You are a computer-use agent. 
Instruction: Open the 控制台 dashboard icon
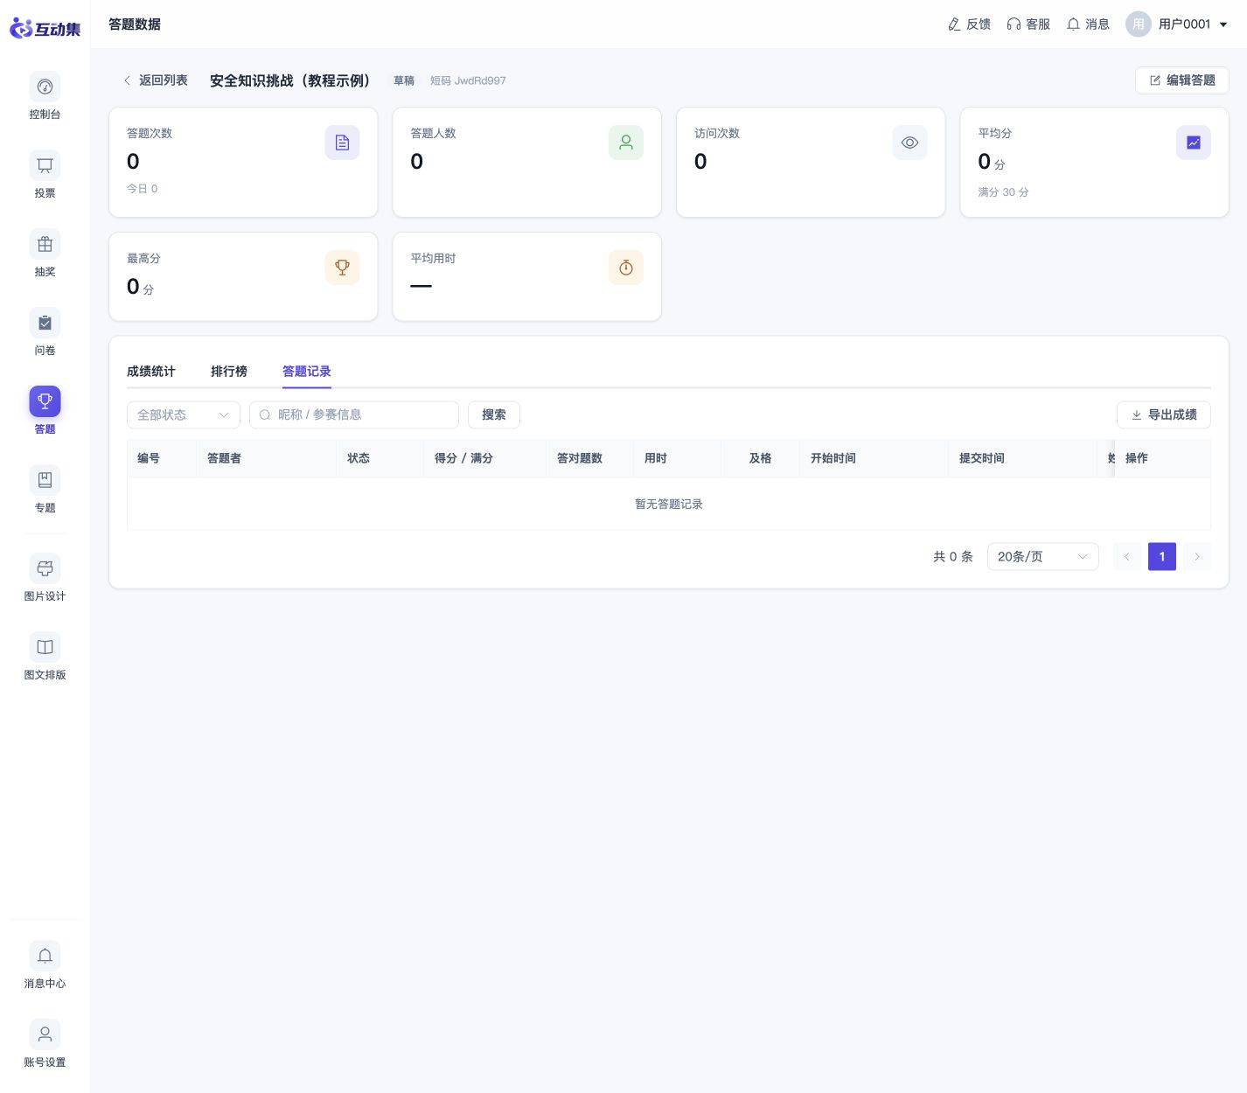[x=45, y=87]
